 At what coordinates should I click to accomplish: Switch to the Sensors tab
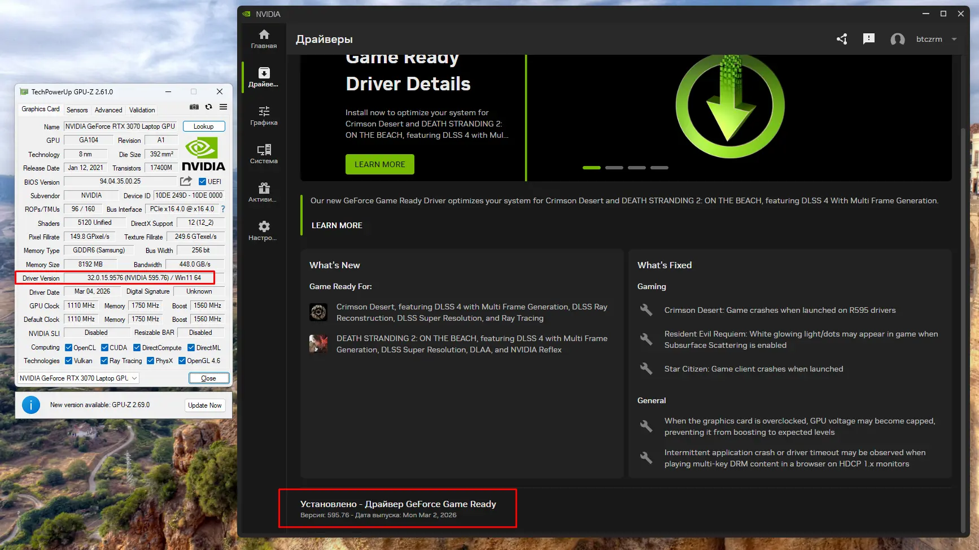click(77, 110)
